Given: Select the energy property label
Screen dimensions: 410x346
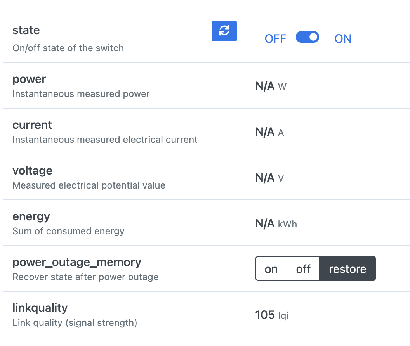Looking at the screenshot, I should coord(31,216).
